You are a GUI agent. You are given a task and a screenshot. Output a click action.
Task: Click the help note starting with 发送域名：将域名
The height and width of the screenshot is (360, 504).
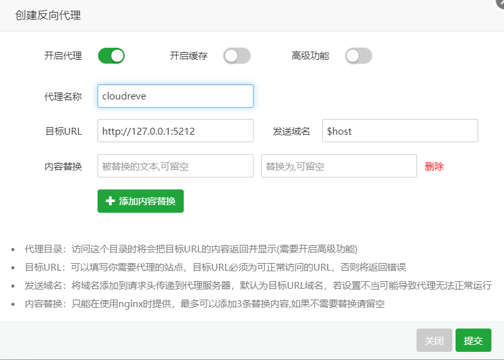point(258,286)
